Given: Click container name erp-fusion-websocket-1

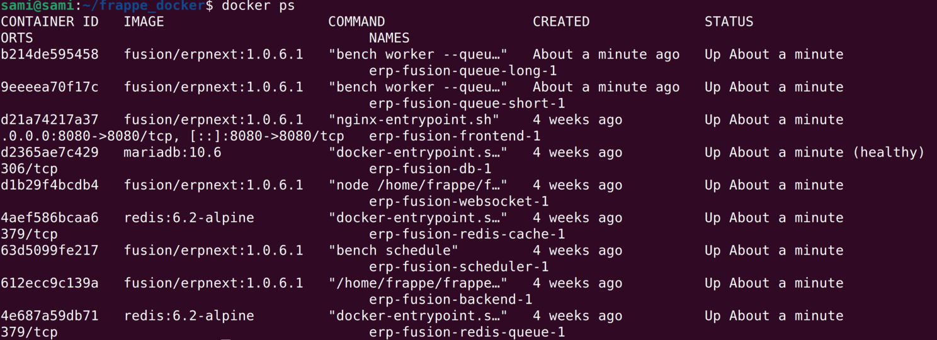Looking at the screenshot, I should click(459, 202).
